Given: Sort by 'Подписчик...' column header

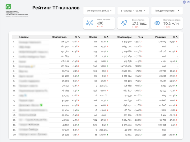Looking at the screenshot, I should [59, 37].
